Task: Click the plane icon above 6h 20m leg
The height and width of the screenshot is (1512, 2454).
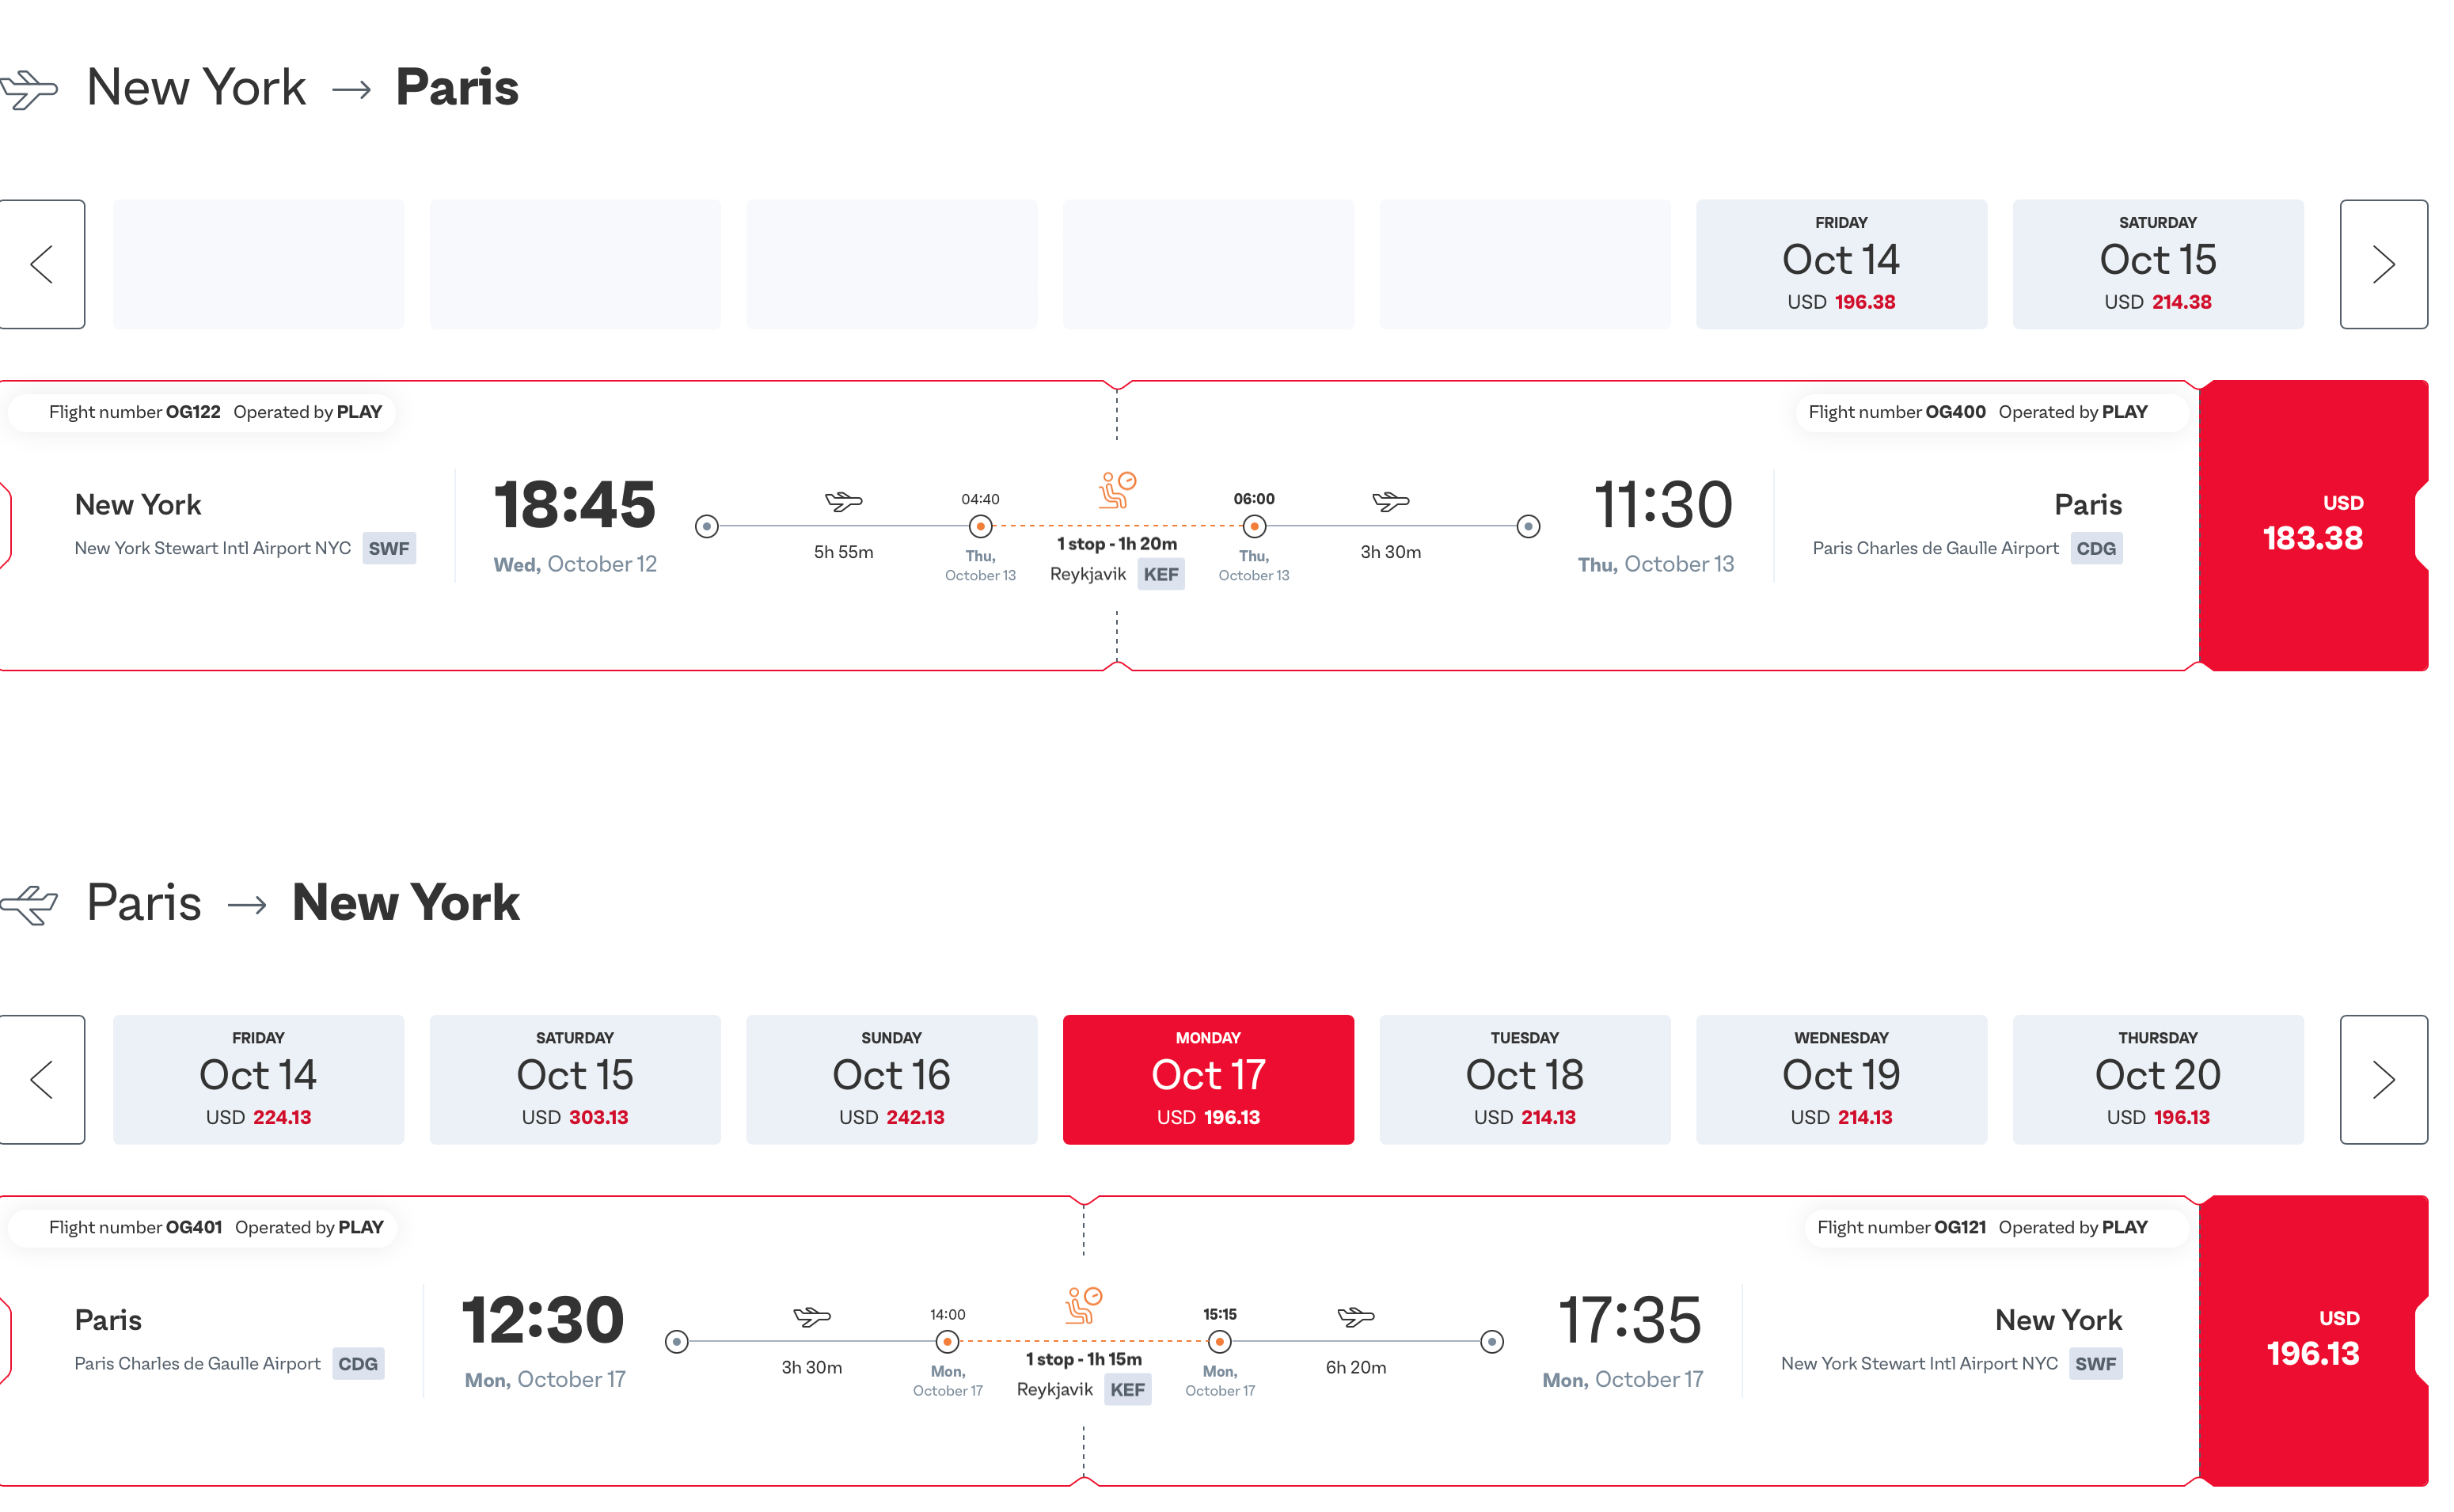Action: click(1355, 1316)
